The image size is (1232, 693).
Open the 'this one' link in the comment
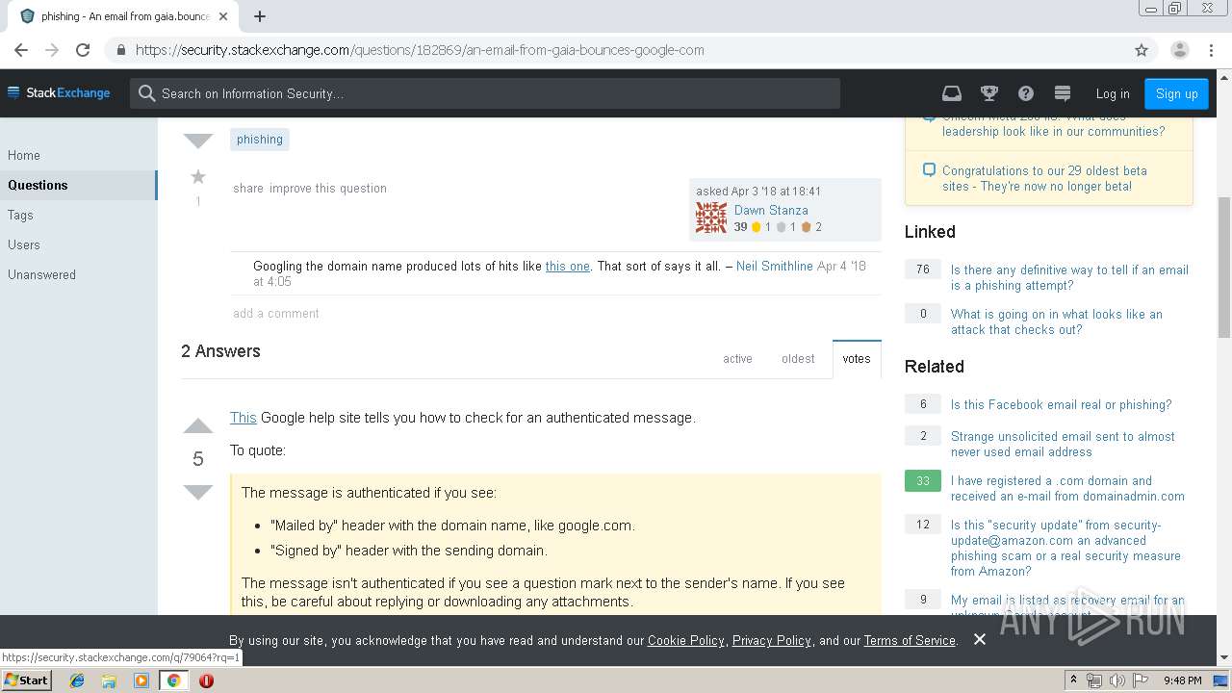coord(568,266)
